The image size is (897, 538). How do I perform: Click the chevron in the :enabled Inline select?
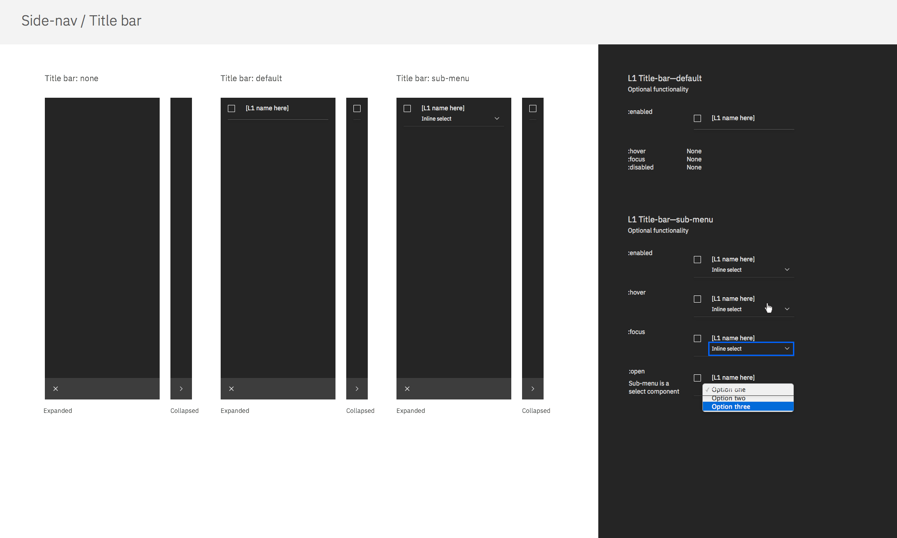point(787,269)
